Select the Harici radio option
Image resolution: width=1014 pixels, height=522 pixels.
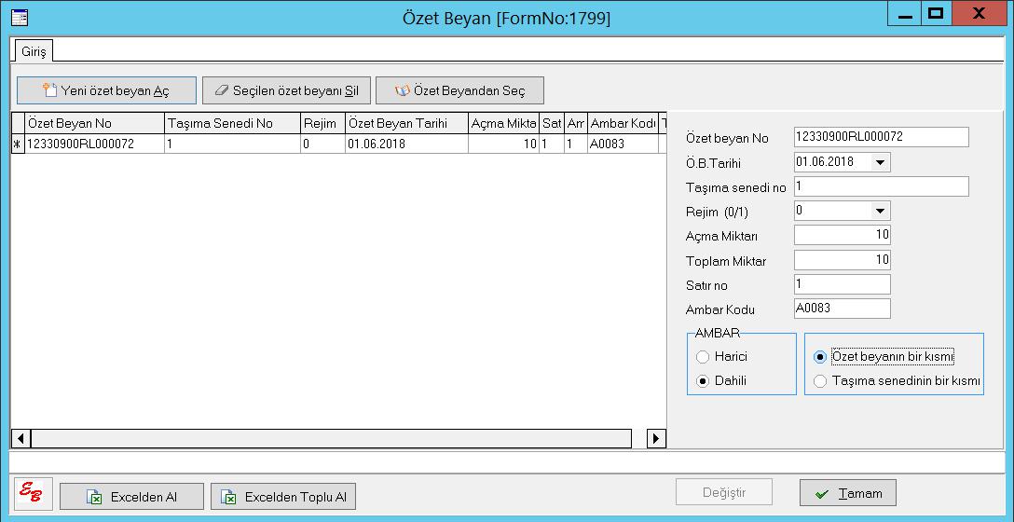point(703,356)
